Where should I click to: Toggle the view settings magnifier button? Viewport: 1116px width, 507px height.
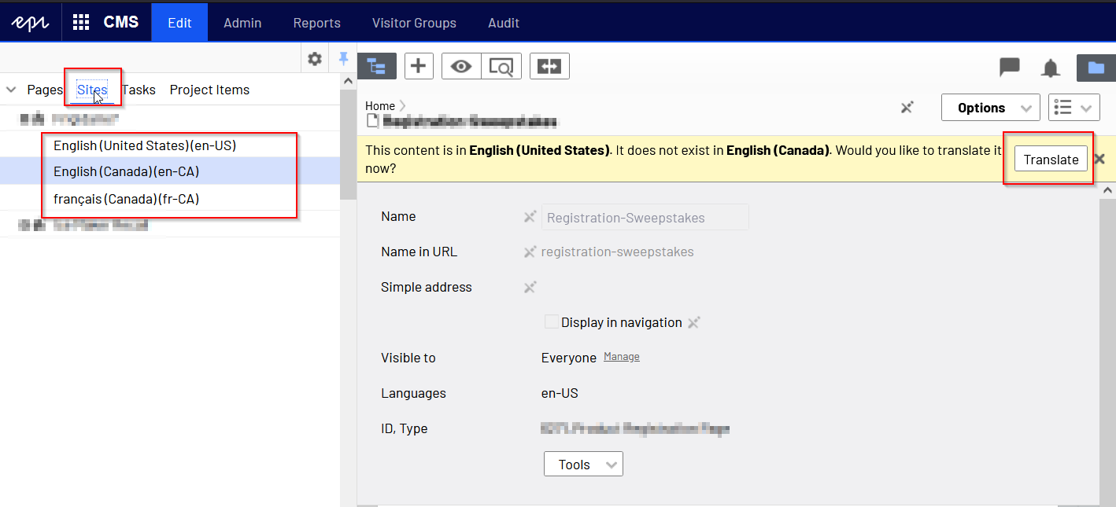tap(501, 67)
